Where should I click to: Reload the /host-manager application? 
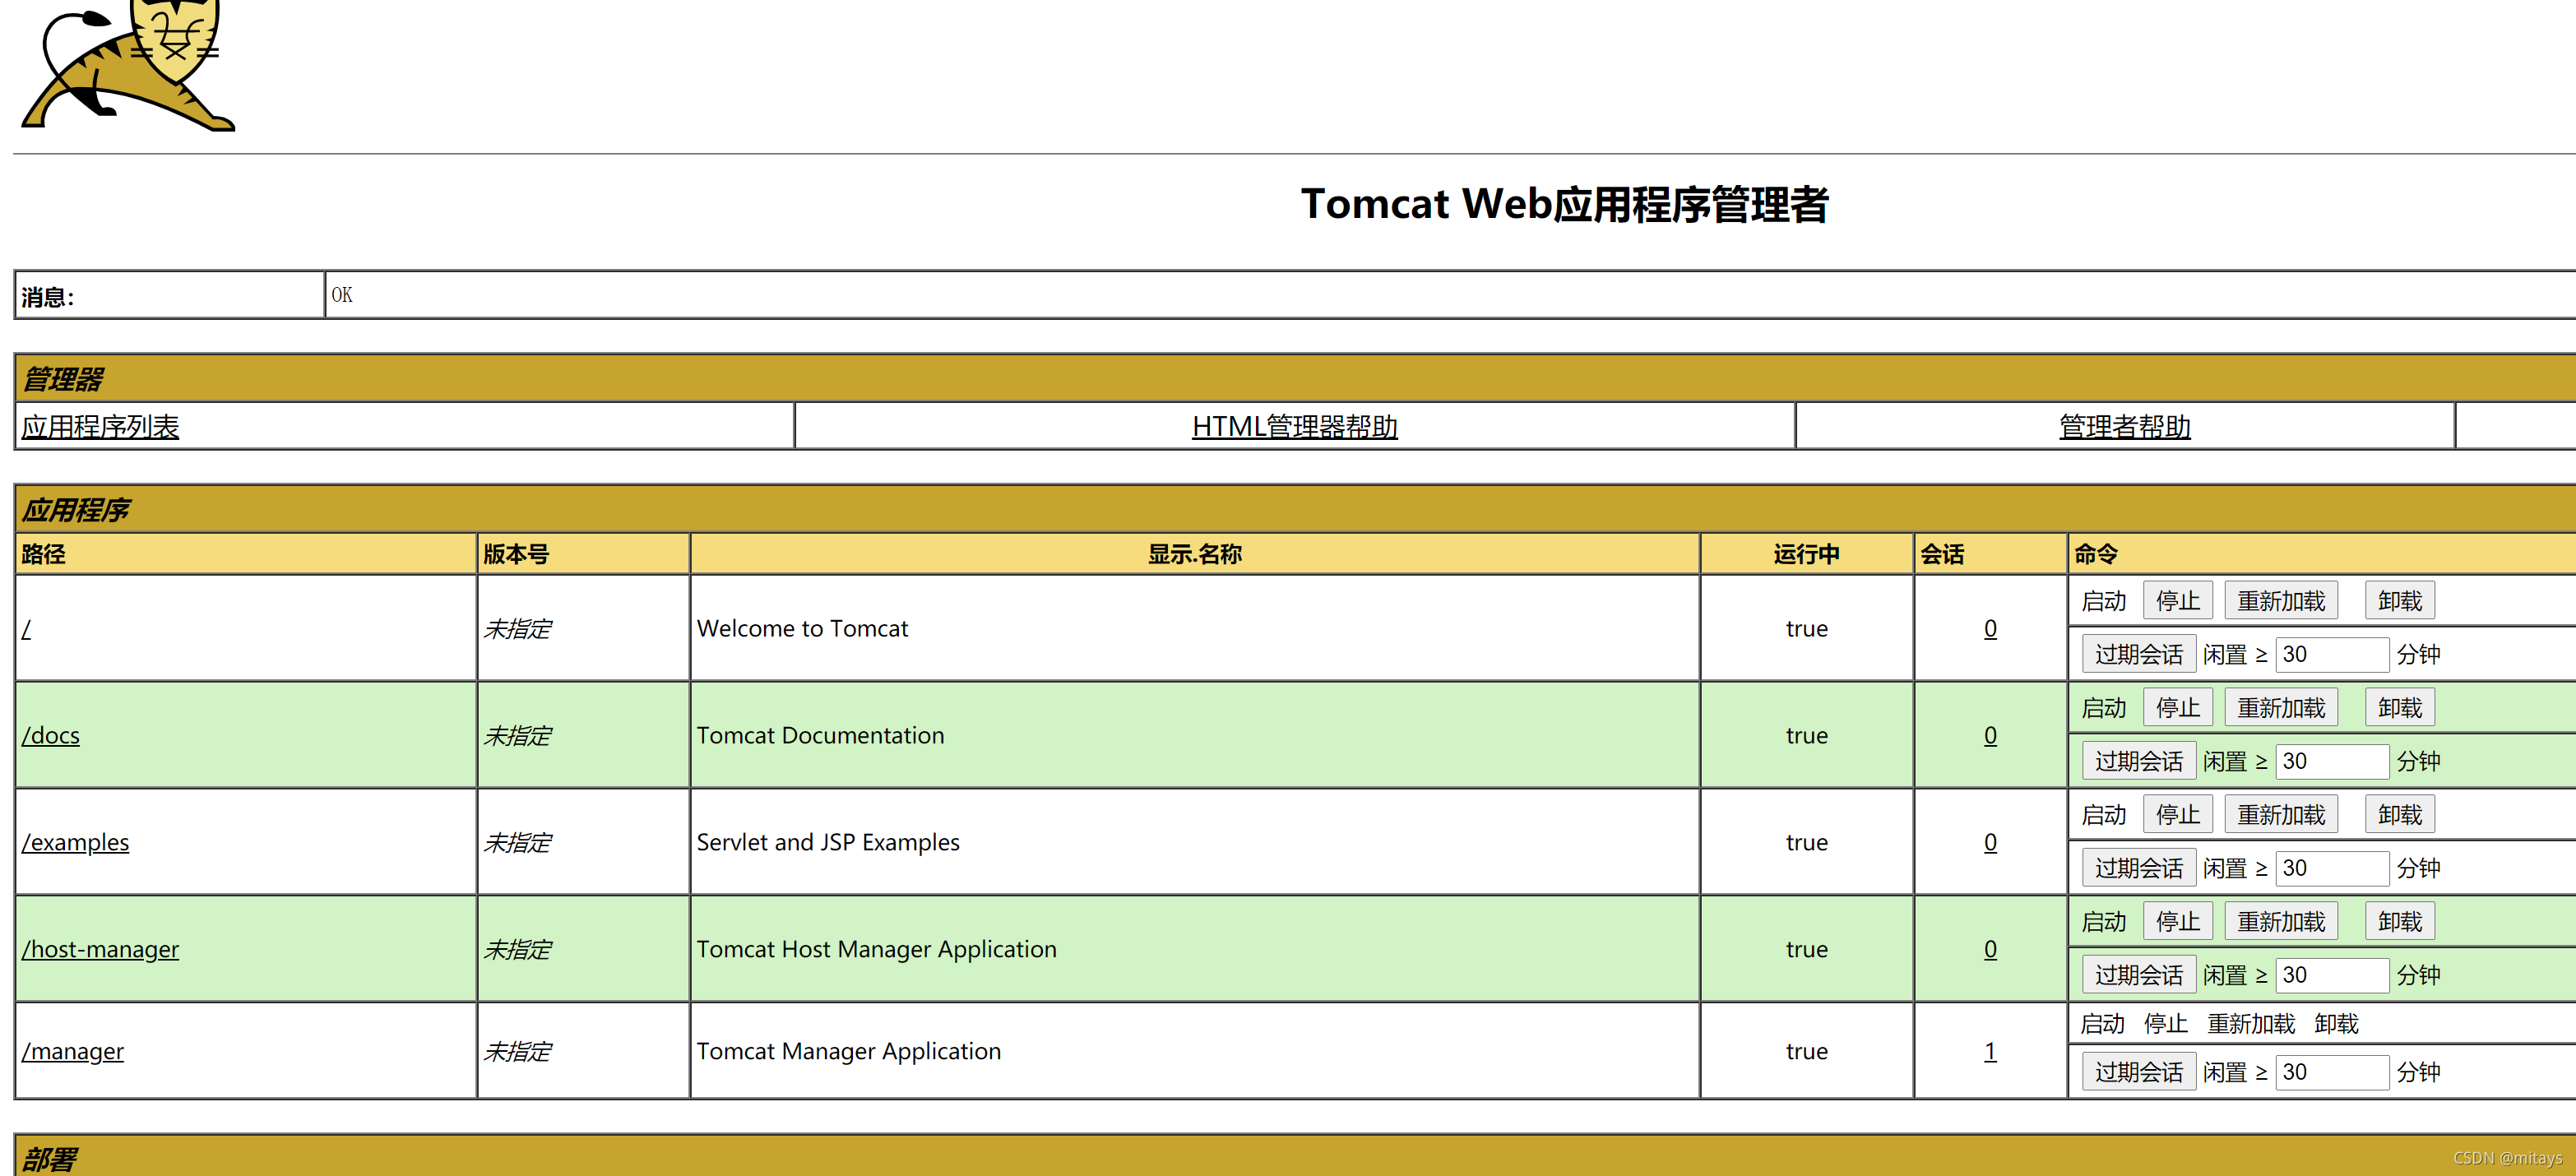pyautogui.click(x=2280, y=922)
